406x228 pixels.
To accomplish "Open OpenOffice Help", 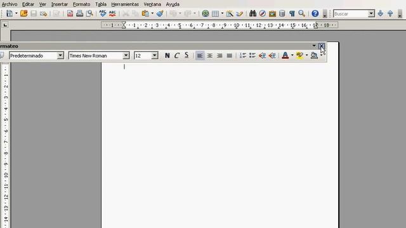I will (x=315, y=13).
